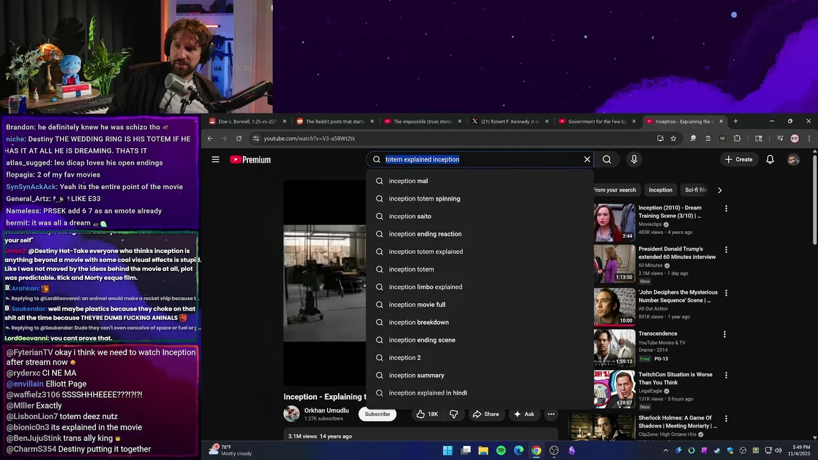Viewport: 818px width, 460px height.
Task: Select suggestion inception limbo explained
Action: [x=480, y=287]
